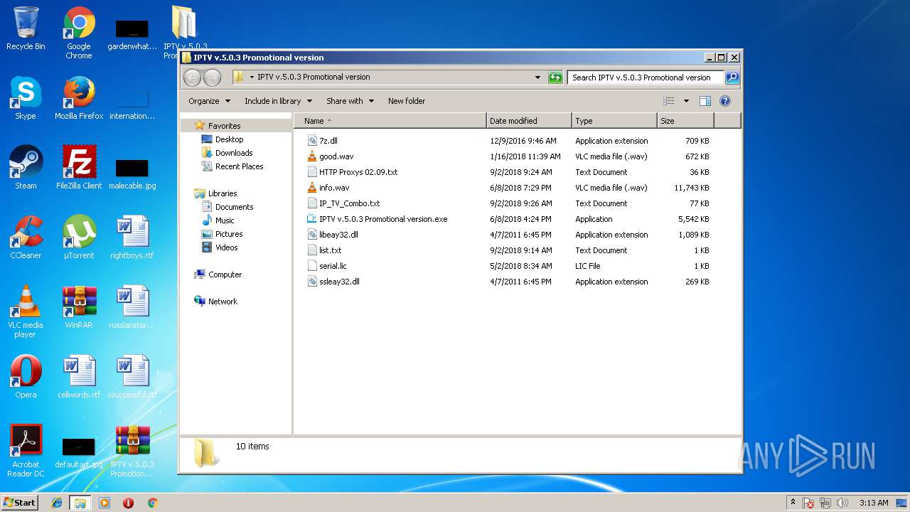The image size is (910, 512).
Task: Open Recent Places in navigation pane
Action: click(239, 166)
